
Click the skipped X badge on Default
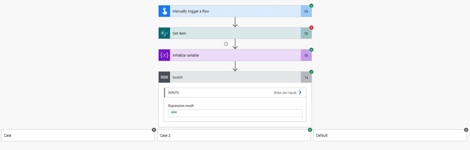pos(466,130)
